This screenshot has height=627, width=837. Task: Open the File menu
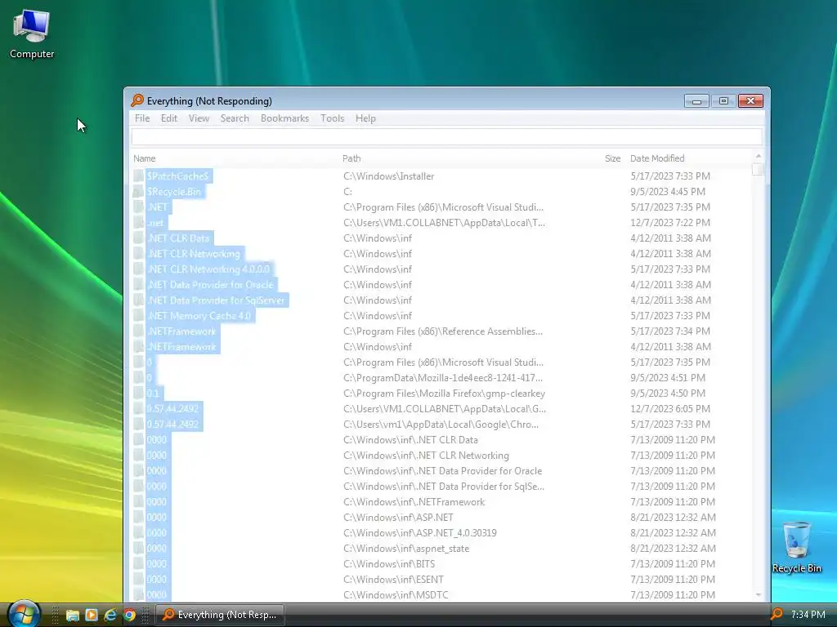142,118
